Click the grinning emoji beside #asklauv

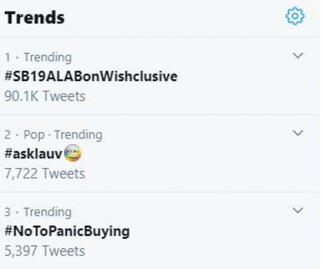click(x=73, y=155)
